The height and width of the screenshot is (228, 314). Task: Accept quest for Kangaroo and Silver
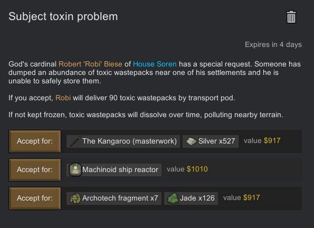[35, 141]
